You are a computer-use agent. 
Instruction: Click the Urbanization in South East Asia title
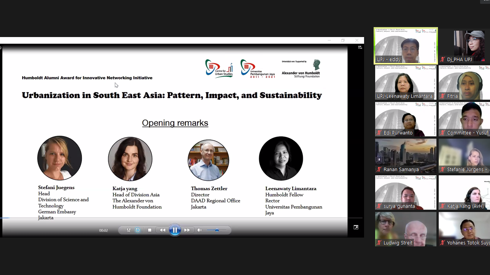pos(172,95)
